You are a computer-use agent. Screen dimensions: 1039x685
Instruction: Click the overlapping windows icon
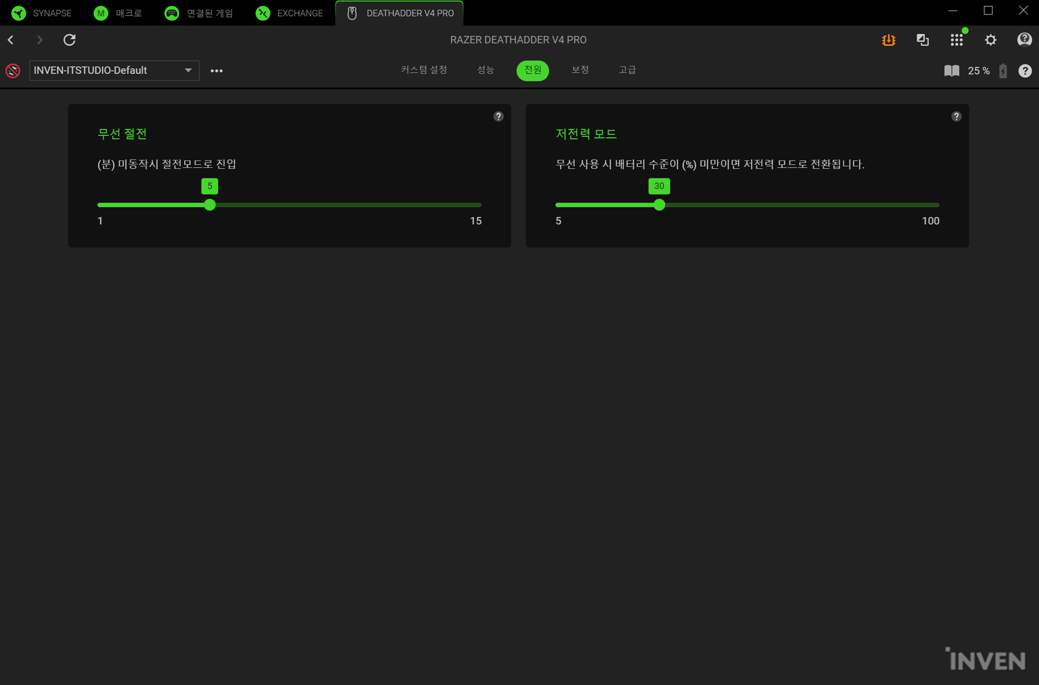(923, 40)
